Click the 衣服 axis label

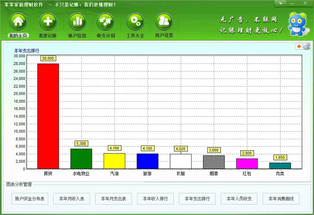pyautogui.click(x=181, y=173)
